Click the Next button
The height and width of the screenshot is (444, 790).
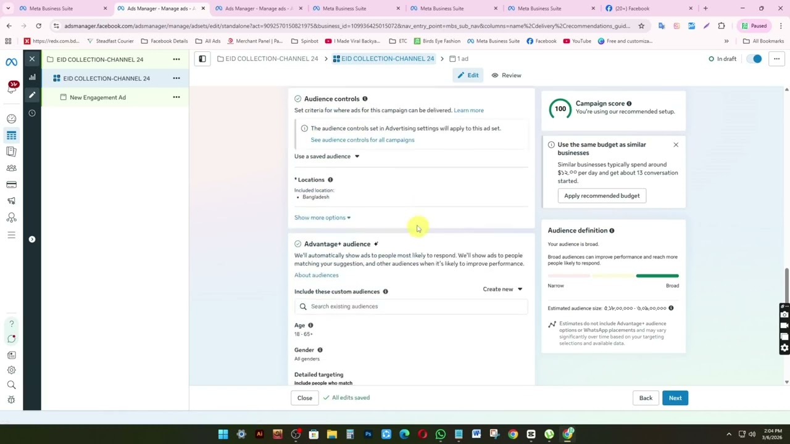click(x=675, y=398)
